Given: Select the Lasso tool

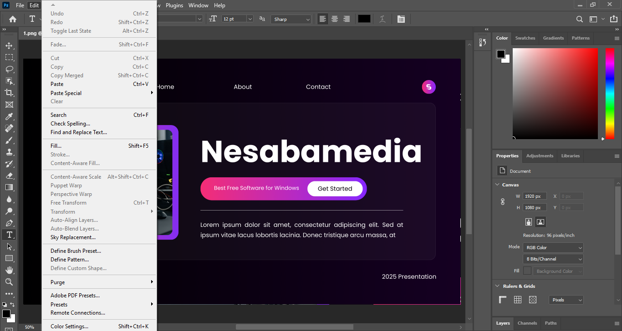Looking at the screenshot, I should pyautogui.click(x=9, y=69).
